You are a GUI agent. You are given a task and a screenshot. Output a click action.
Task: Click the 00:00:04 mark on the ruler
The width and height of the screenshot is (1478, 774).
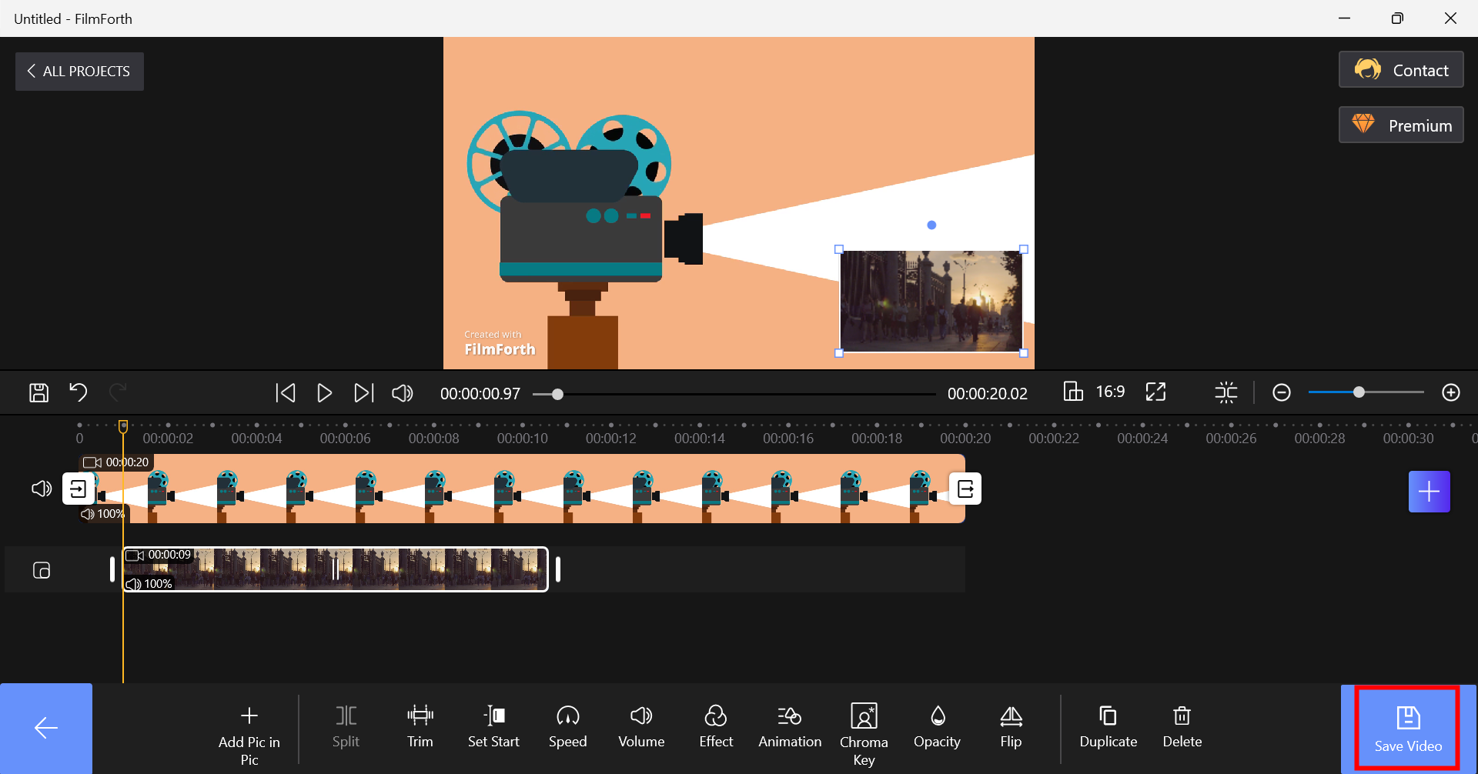tap(256, 438)
